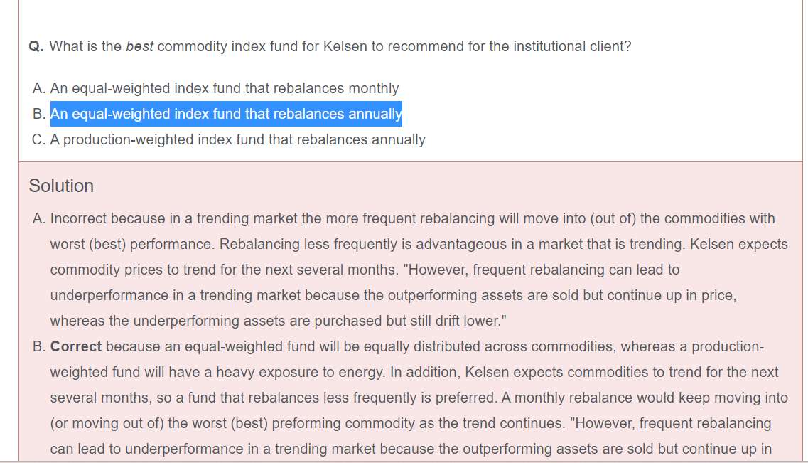
Task: Click the bold "Correct" word in solution B
Action: (x=76, y=347)
